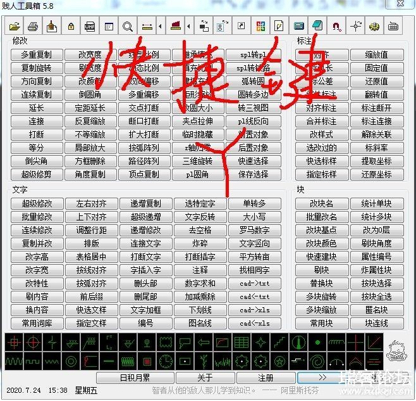Image resolution: width=416 pixels, height=401 pixels.
Task: Insert the revision cloud symbol
Action: point(166,342)
